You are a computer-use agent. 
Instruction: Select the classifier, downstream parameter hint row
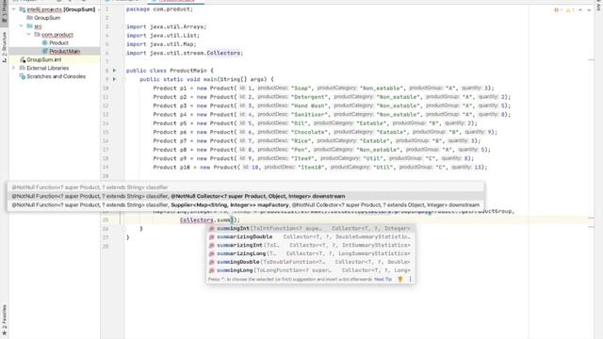point(246,196)
